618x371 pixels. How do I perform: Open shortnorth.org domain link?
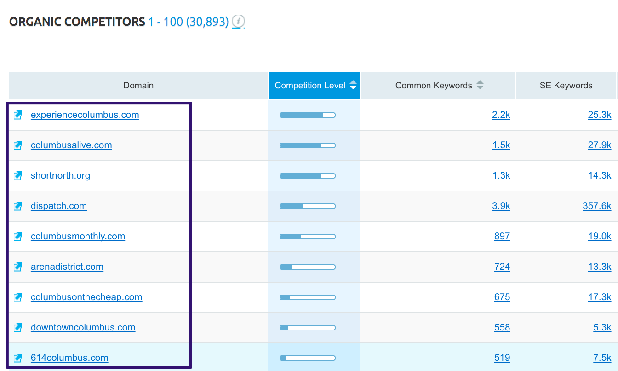pyautogui.click(x=60, y=175)
